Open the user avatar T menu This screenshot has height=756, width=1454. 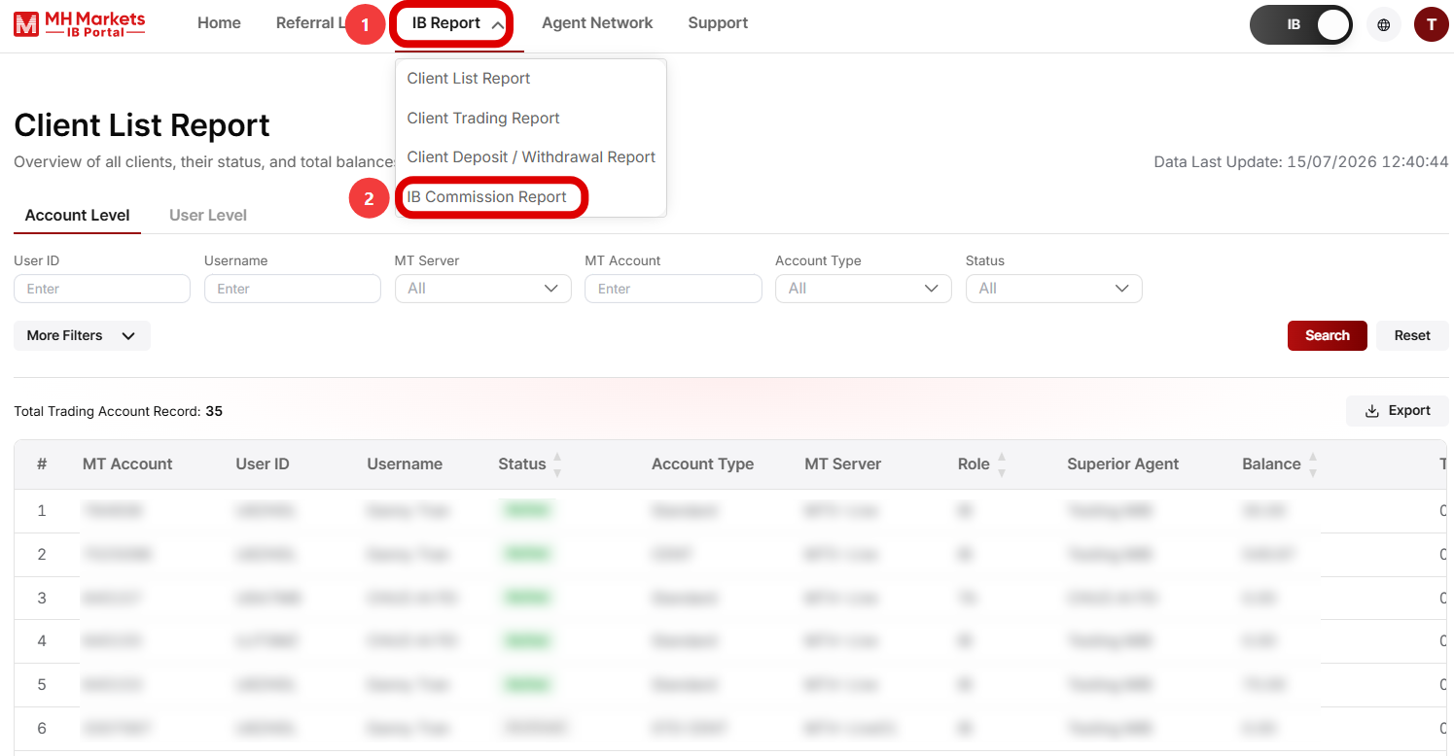(1432, 24)
